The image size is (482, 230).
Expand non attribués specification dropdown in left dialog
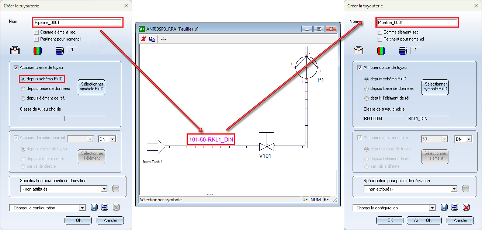pos(104,189)
